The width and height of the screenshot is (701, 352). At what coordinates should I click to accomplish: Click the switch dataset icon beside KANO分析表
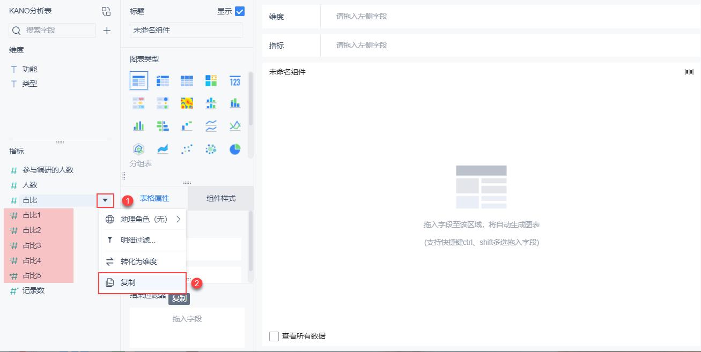tap(106, 10)
